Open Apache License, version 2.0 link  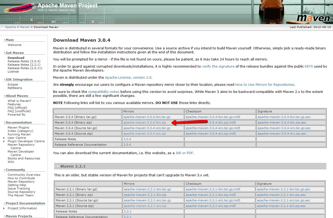click(128, 78)
